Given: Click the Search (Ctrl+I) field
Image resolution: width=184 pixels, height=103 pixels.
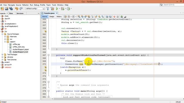Looking at the screenshot, I should (173, 5).
